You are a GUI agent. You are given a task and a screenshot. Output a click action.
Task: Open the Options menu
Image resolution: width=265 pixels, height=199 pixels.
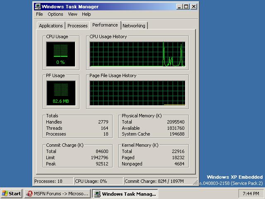pos(55,14)
